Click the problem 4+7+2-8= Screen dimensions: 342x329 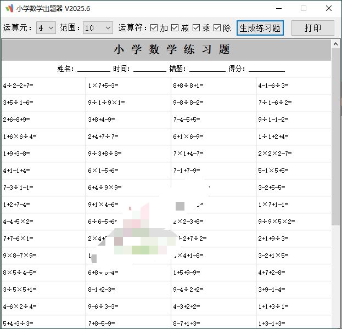[272, 273]
